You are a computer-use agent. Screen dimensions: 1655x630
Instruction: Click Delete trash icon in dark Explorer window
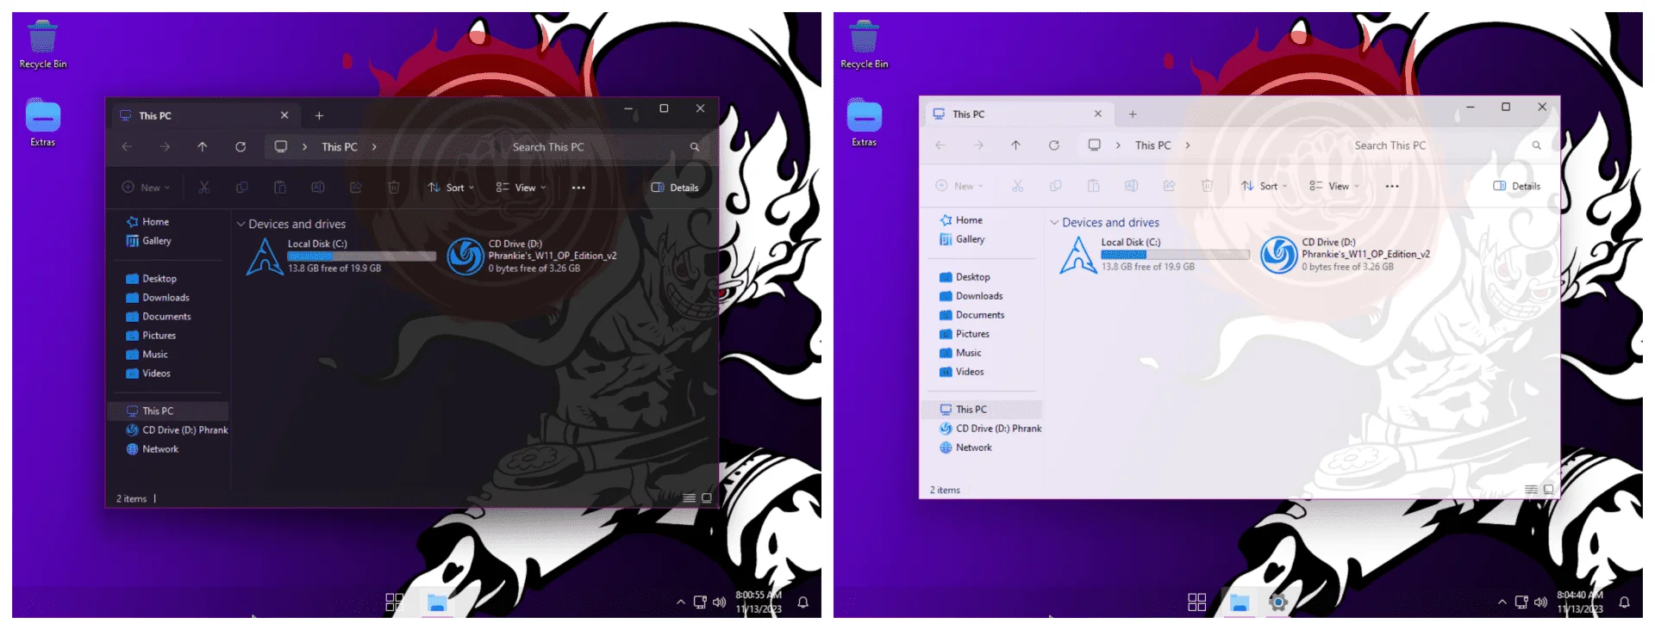tap(394, 188)
